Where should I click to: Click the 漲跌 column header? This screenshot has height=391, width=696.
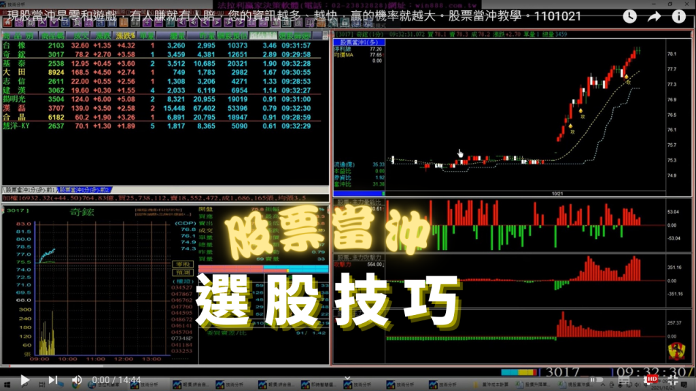[103, 35]
